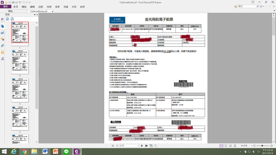Click the undo arrow icon
This screenshot has height=155, width=276.
24,2
